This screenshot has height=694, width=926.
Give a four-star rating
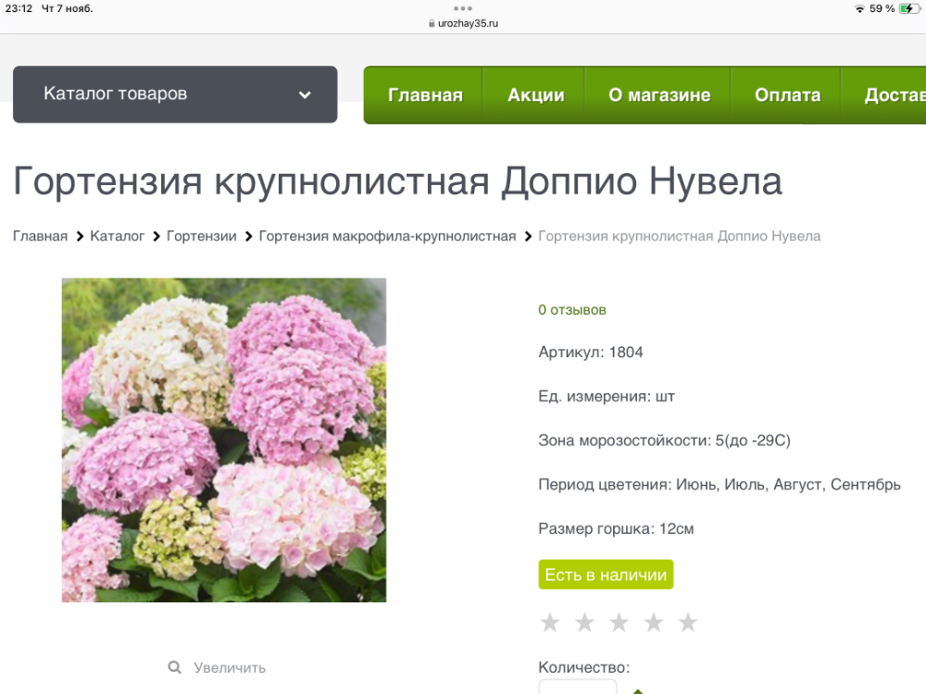(654, 623)
